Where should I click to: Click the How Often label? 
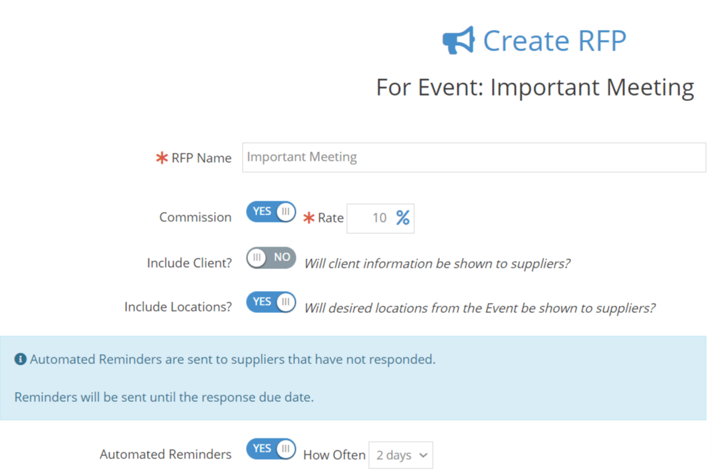[334, 455]
